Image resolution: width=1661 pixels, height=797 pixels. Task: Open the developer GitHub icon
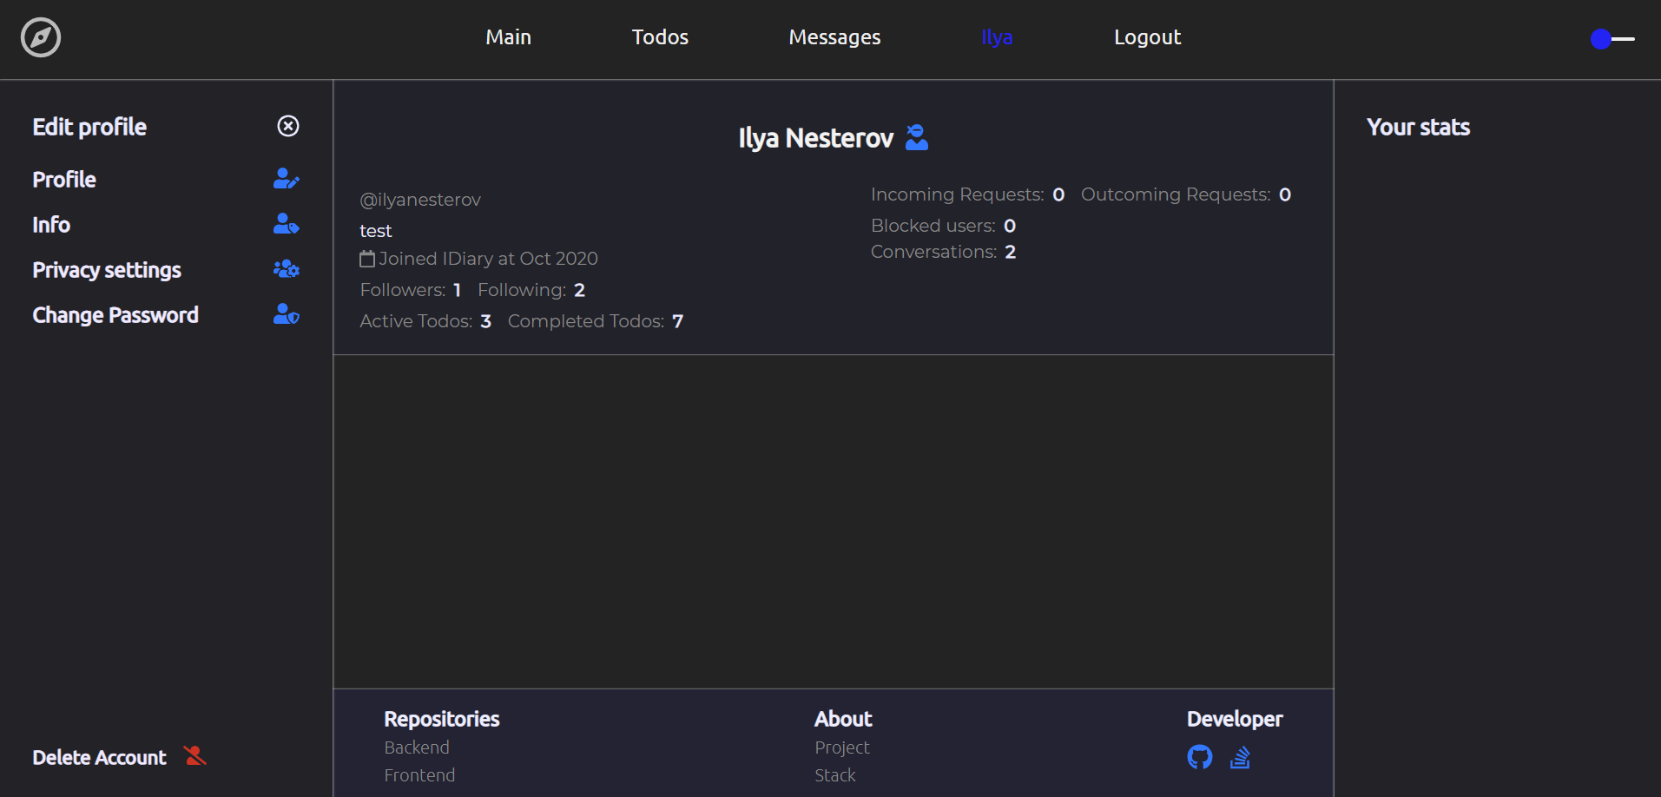(1200, 757)
